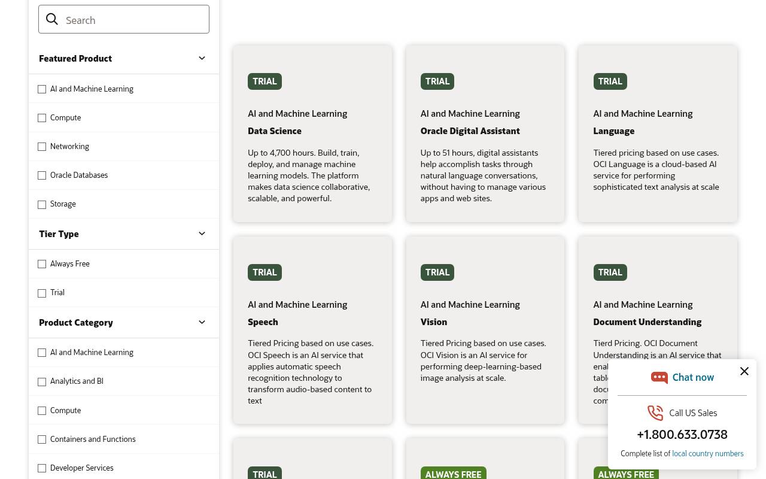
Task: Tick the Oracle Databases featured product checkbox
Action: [x=42, y=175]
